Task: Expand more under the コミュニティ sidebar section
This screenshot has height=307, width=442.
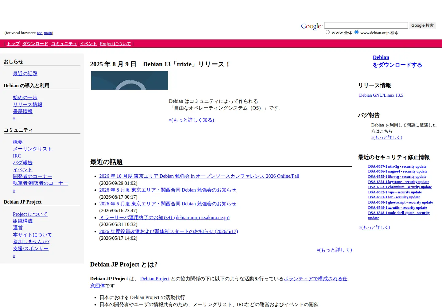Action: (14, 191)
